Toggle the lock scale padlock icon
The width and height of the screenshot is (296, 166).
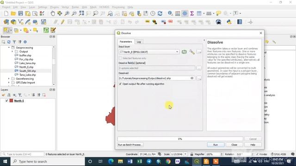[191, 154]
